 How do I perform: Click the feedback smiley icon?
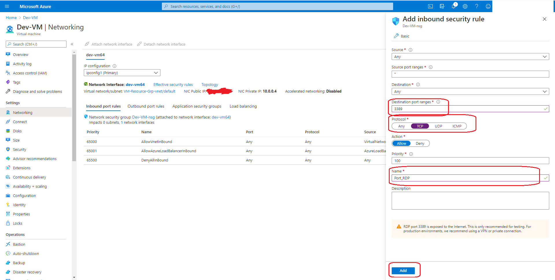(488, 6)
